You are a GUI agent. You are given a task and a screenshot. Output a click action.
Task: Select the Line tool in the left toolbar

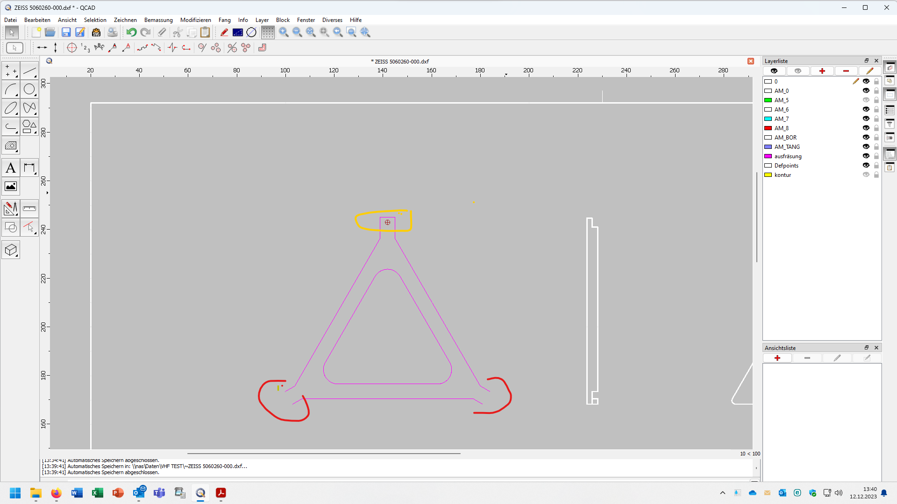tap(29, 71)
